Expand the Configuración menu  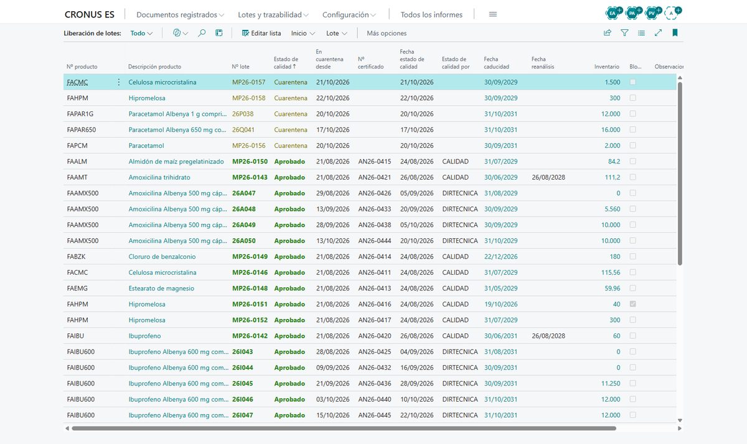(x=349, y=14)
